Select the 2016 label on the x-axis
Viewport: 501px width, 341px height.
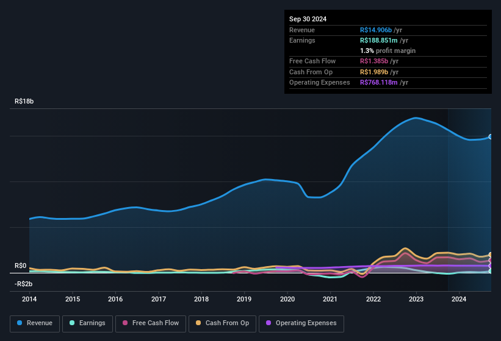tap(115, 299)
